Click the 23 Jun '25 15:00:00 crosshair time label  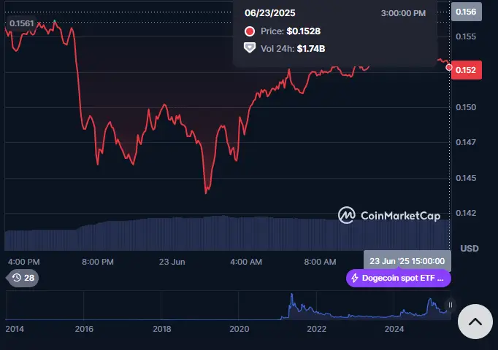point(407,261)
